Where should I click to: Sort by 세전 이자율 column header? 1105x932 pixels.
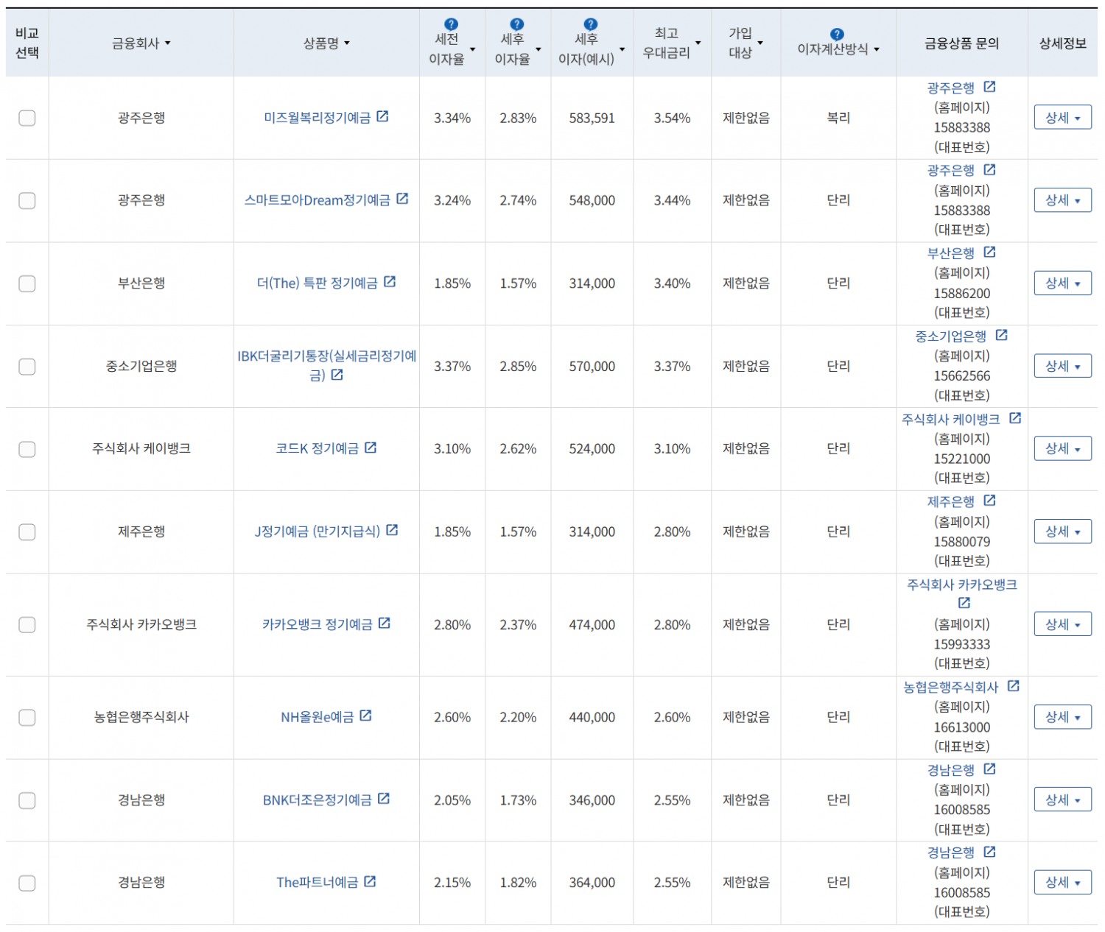pos(452,49)
